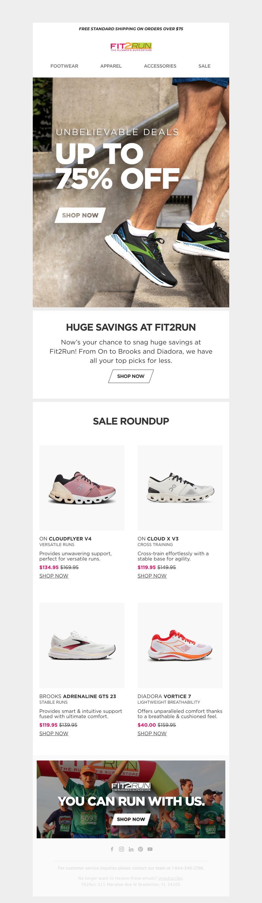Shop Now link for On Cloud X V3
This screenshot has height=903, width=262.
click(x=152, y=576)
